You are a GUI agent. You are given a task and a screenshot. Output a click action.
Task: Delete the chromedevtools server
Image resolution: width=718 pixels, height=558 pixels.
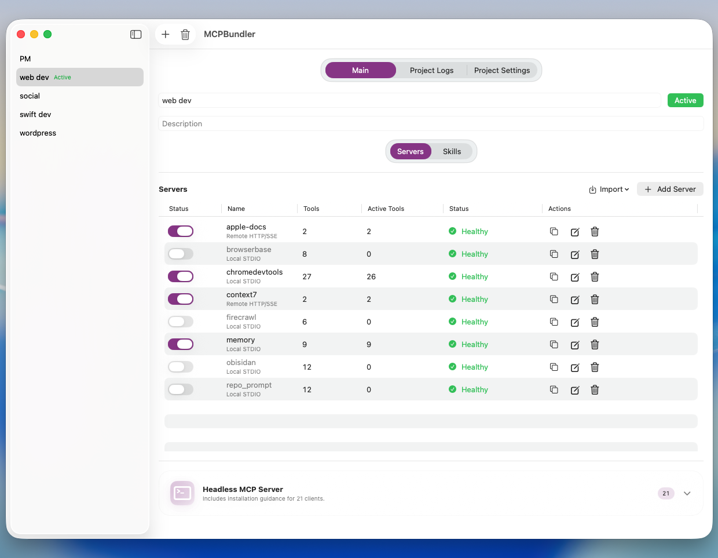(595, 277)
